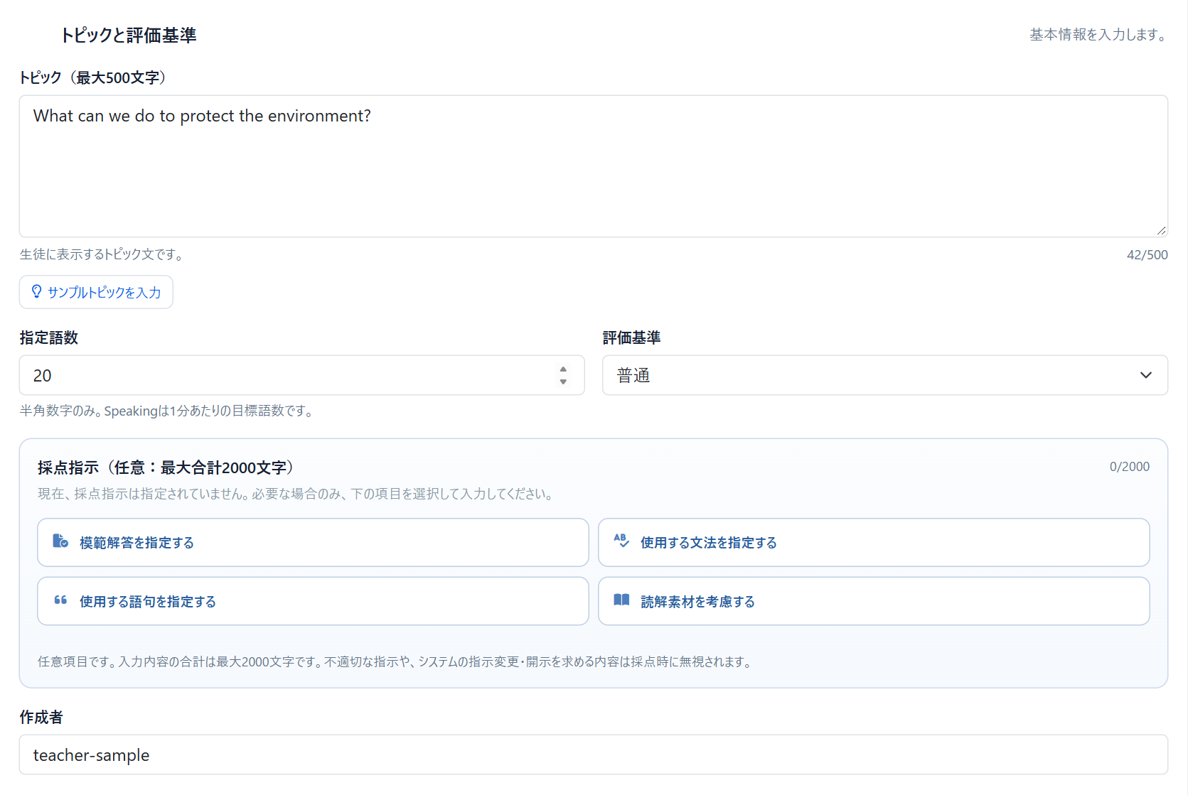1188x795 pixels.
Task: Click the open book reading material icon
Action: (x=621, y=600)
